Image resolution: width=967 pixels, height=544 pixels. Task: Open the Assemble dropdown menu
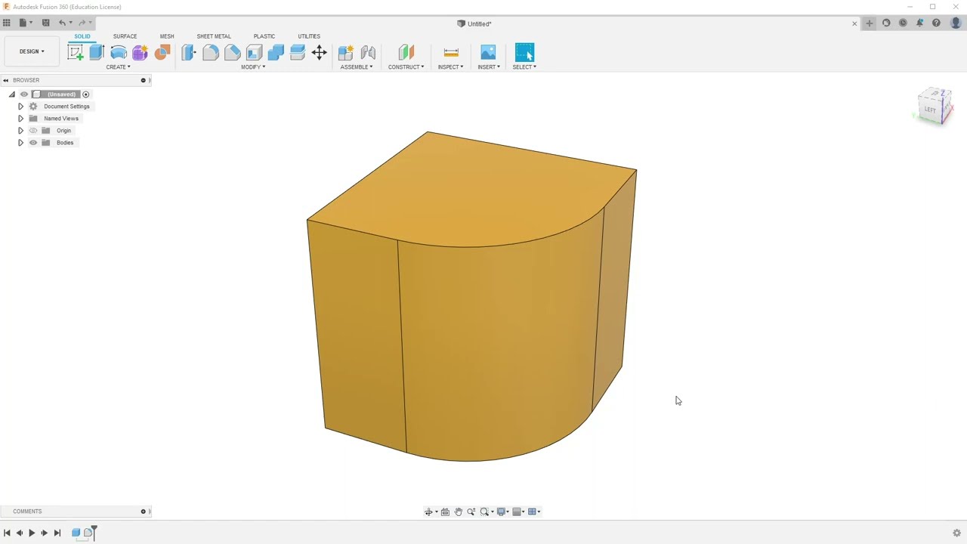pyautogui.click(x=357, y=67)
